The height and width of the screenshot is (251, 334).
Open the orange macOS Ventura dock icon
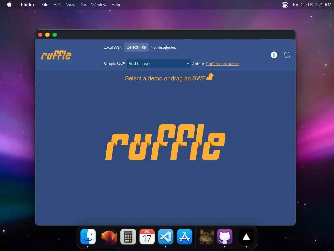109,237
